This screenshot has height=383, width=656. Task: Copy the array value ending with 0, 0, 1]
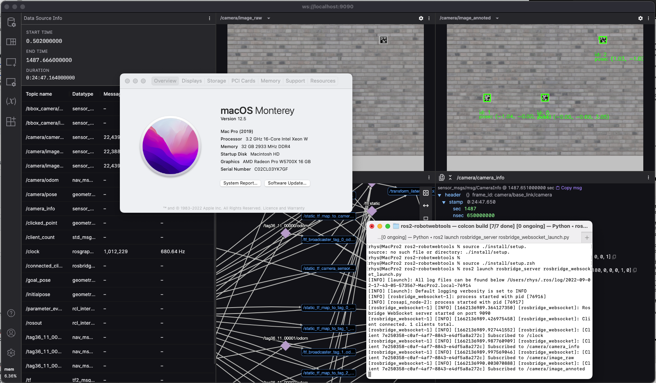click(x=614, y=257)
